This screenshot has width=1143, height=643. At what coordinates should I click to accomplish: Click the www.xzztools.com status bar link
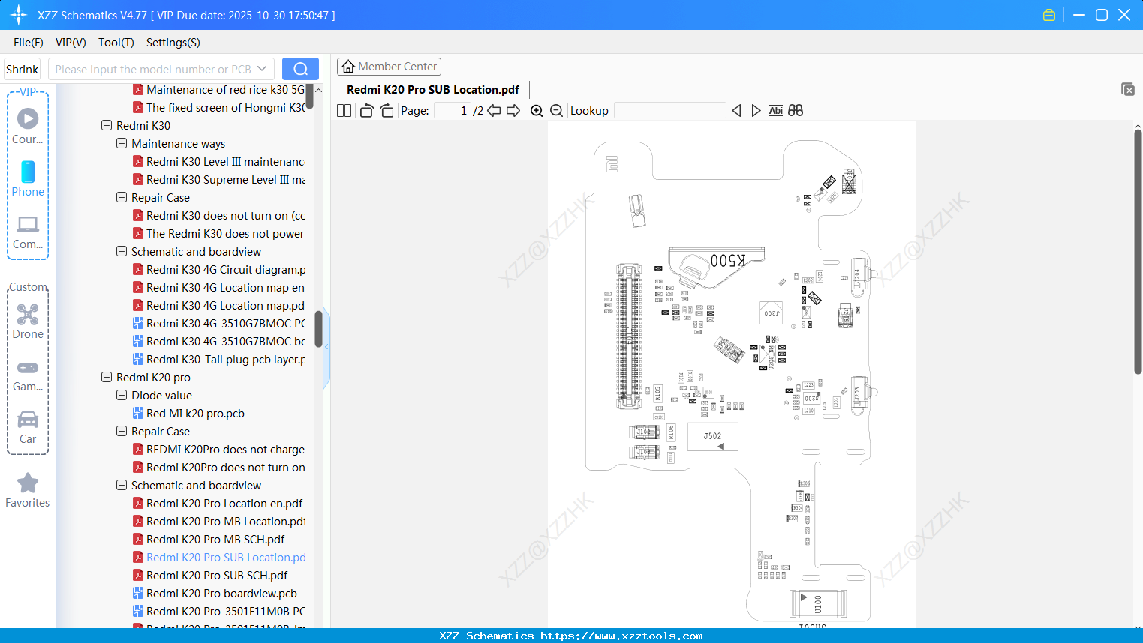pyautogui.click(x=621, y=636)
